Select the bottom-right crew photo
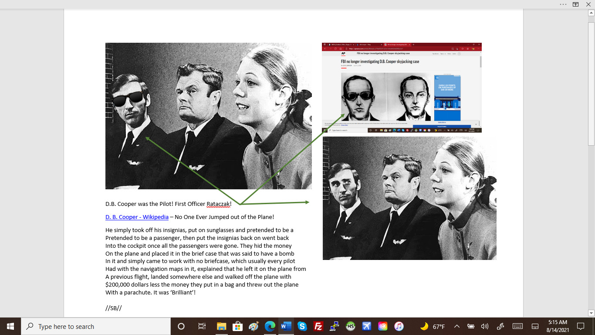 pos(409,198)
